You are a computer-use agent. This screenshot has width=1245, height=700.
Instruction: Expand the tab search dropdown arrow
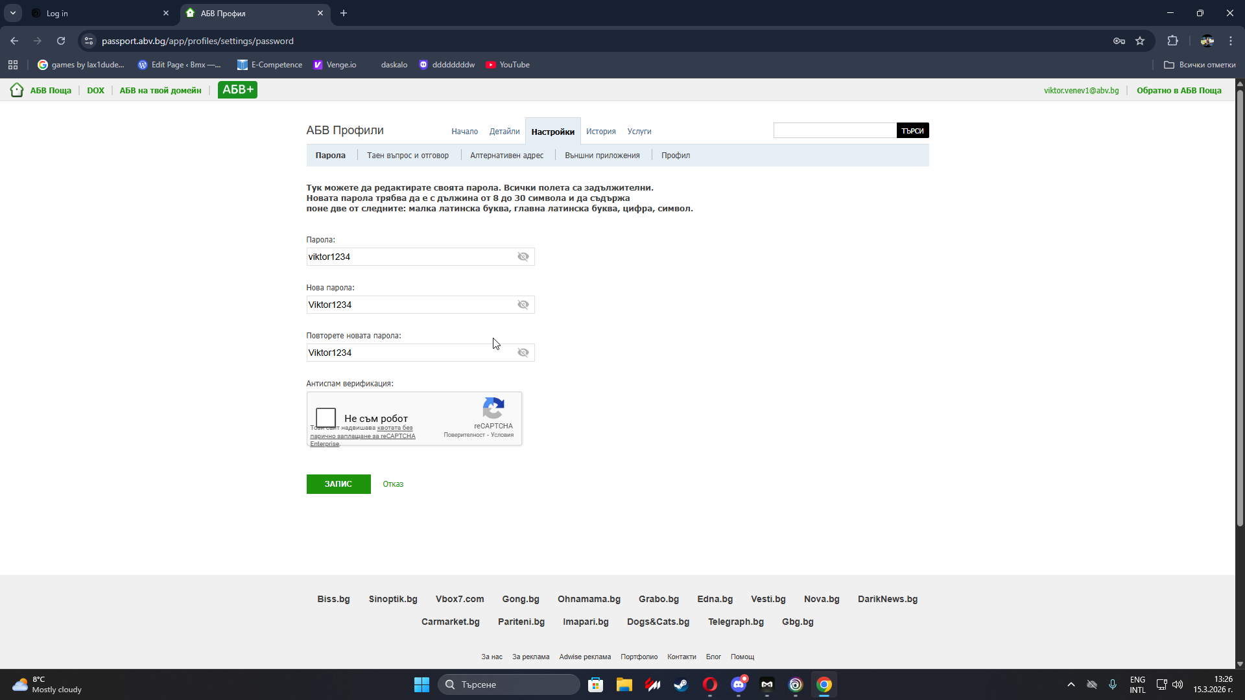click(x=13, y=13)
